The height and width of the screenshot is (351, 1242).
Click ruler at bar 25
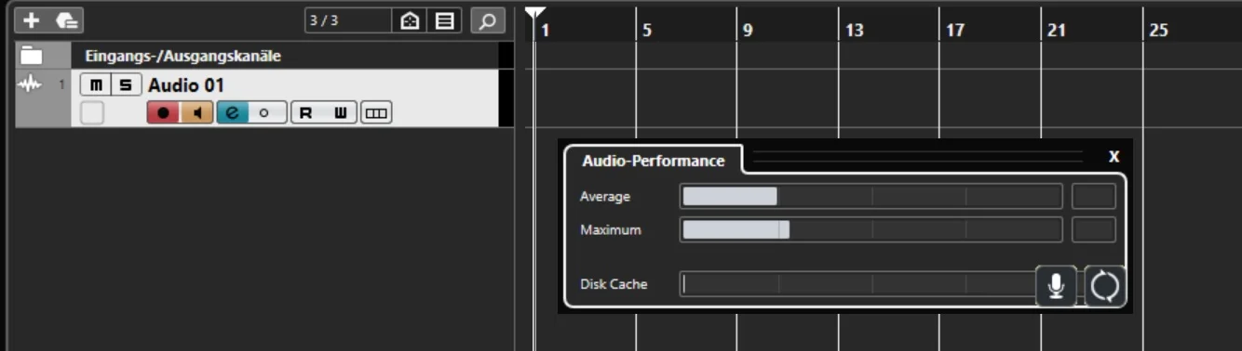[x=1158, y=31]
